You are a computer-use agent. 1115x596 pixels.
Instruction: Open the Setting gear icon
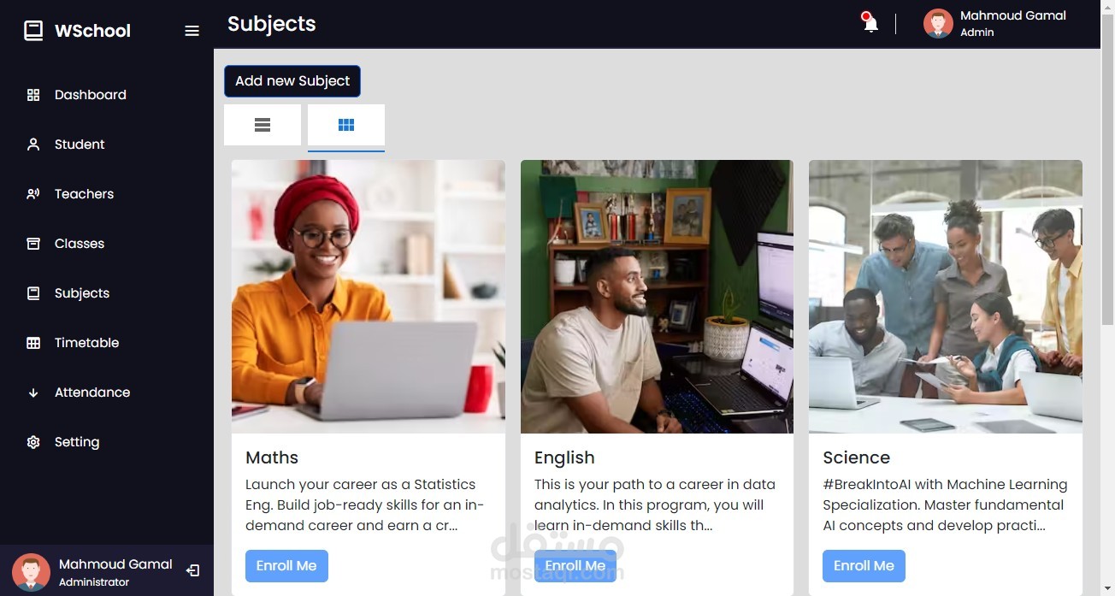[x=32, y=441]
